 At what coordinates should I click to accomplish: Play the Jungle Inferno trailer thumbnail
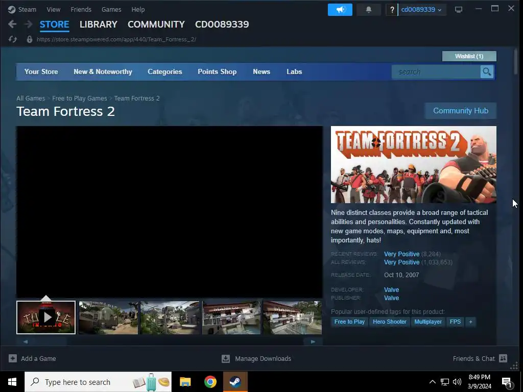[46, 317]
